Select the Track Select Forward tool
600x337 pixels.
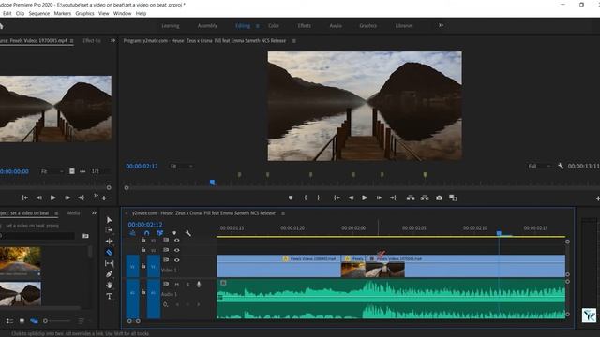[110, 230]
